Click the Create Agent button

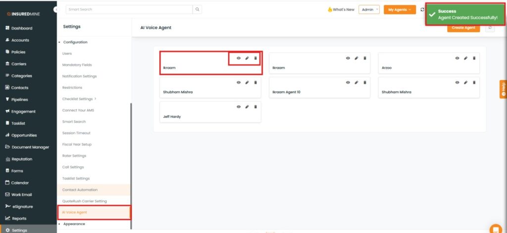coord(463,28)
